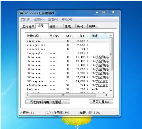Image resolution: width=142 pixels, height=129 pixels.
Task: Click the kadb description cell
Action: pos(95,89)
